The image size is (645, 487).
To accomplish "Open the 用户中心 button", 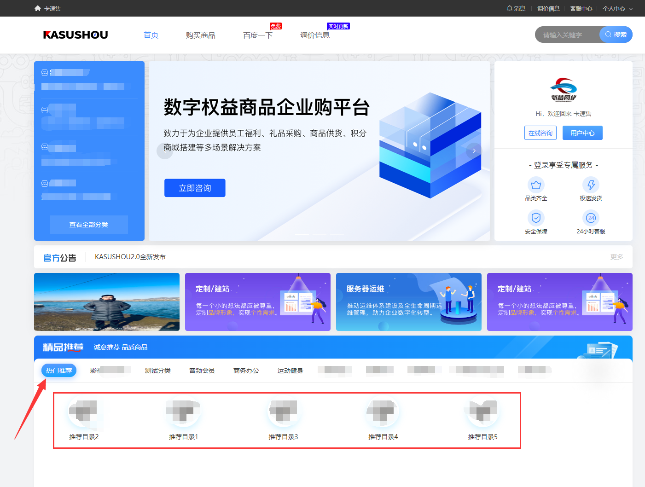I will click(x=582, y=133).
